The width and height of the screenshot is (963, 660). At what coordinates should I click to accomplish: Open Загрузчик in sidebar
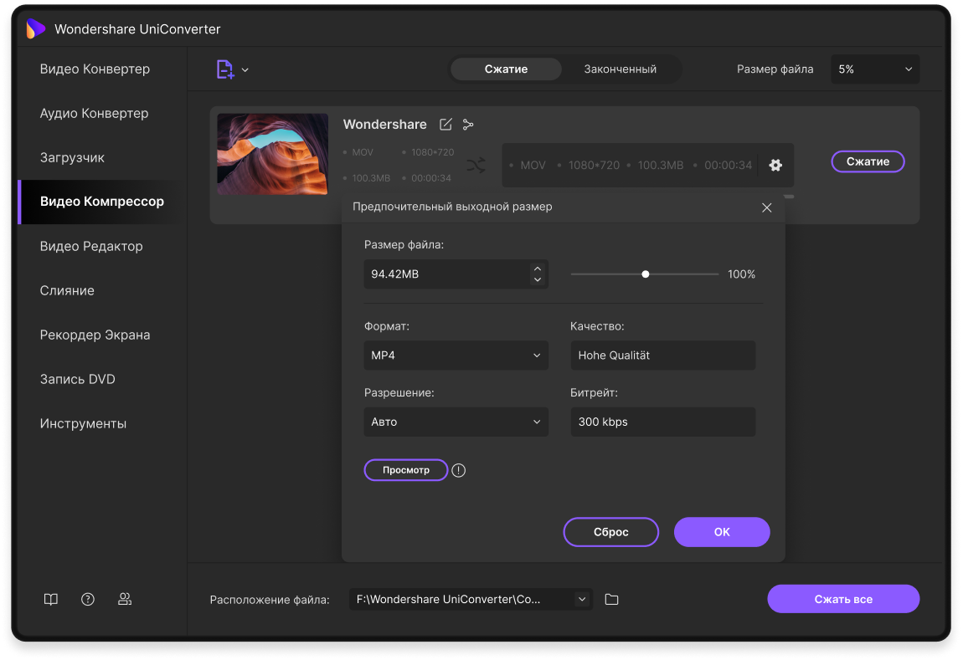(x=72, y=157)
